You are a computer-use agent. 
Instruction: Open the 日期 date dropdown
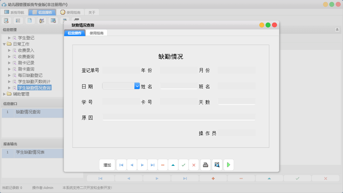tap(137, 86)
